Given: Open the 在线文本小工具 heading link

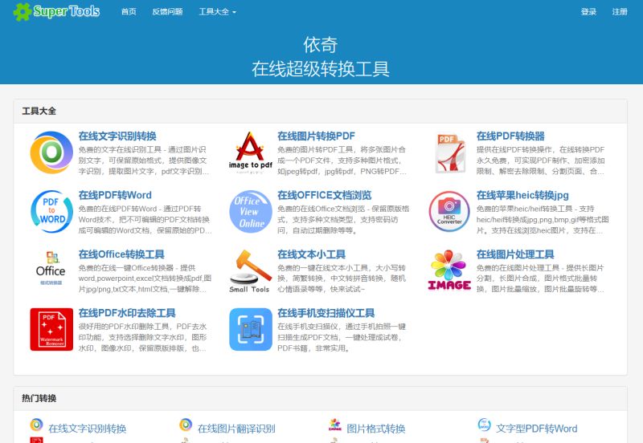Looking at the screenshot, I should point(311,254).
